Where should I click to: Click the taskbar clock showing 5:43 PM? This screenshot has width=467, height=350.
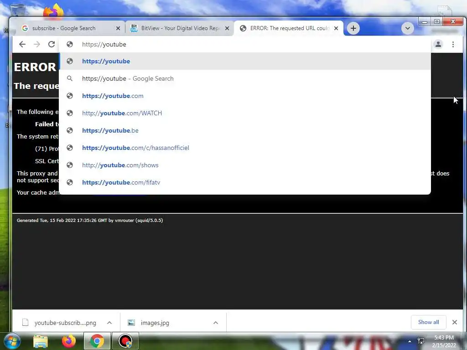point(444,341)
